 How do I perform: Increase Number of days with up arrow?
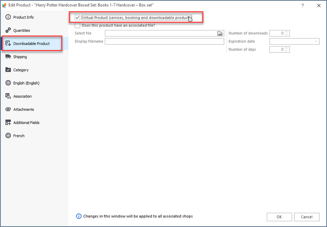286,48
